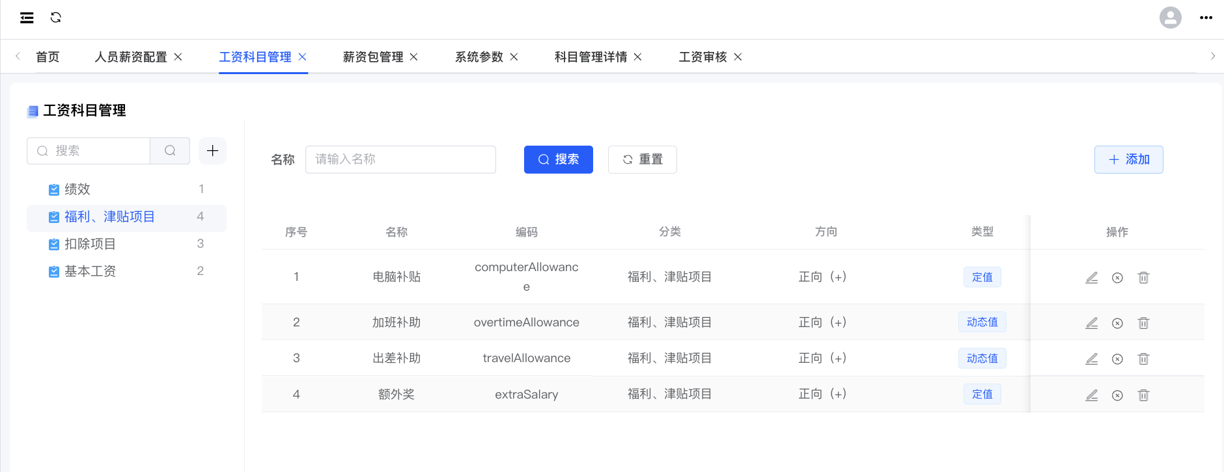1224x472 pixels.
Task: Select the 绩效 category
Action: pos(126,189)
